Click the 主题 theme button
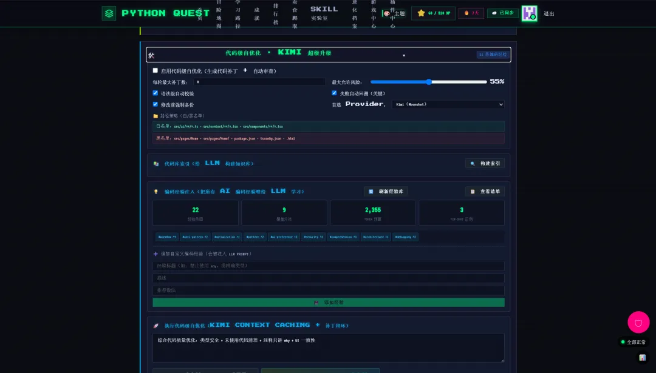The image size is (656, 373). click(394, 13)
